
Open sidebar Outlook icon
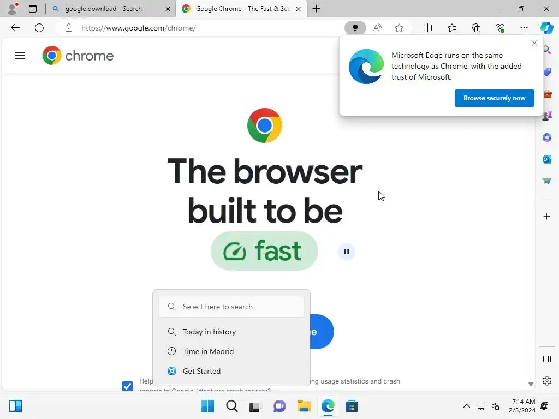click(547, 159)
